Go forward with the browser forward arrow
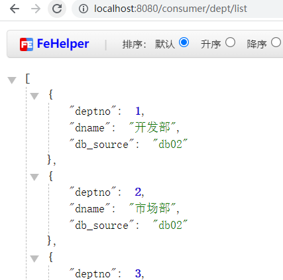The height and width of the screenshot is (280, 283). pyautogui.click(x=36, y=9)
